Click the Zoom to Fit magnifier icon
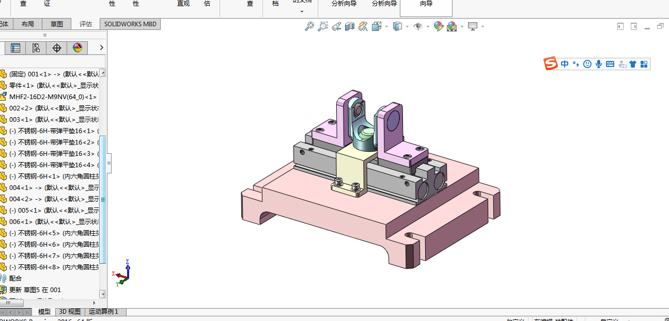Image resolution: width=669 pixels, height=321 pixels. (x=309, y=26)
